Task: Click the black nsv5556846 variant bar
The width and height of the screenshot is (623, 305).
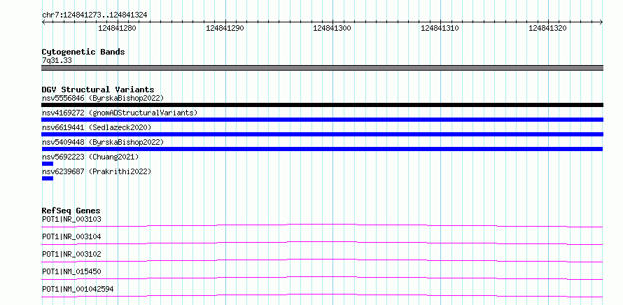Action: click(322, 105)
